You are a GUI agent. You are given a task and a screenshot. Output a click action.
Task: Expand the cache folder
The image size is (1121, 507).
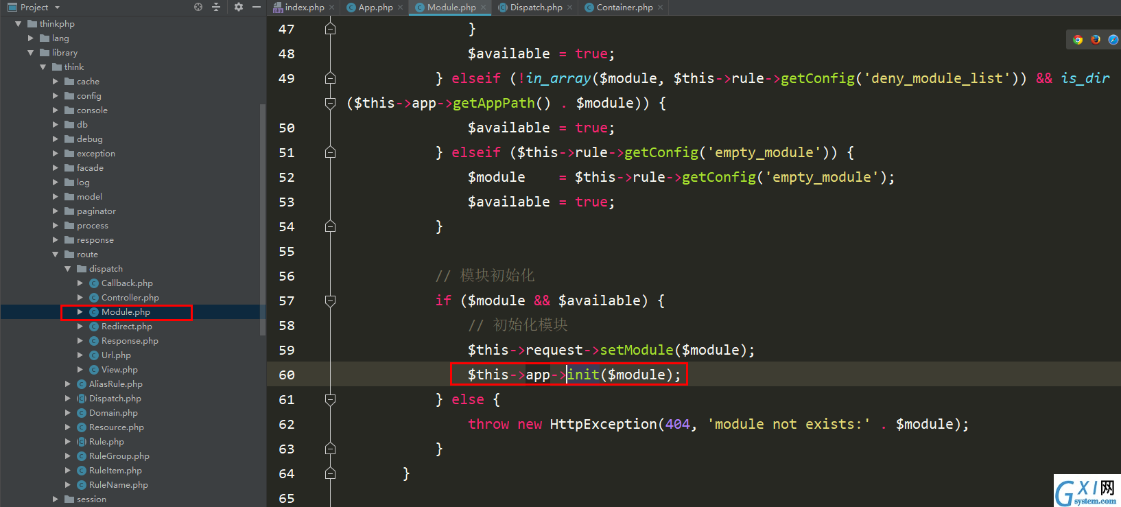click(56, 82)
